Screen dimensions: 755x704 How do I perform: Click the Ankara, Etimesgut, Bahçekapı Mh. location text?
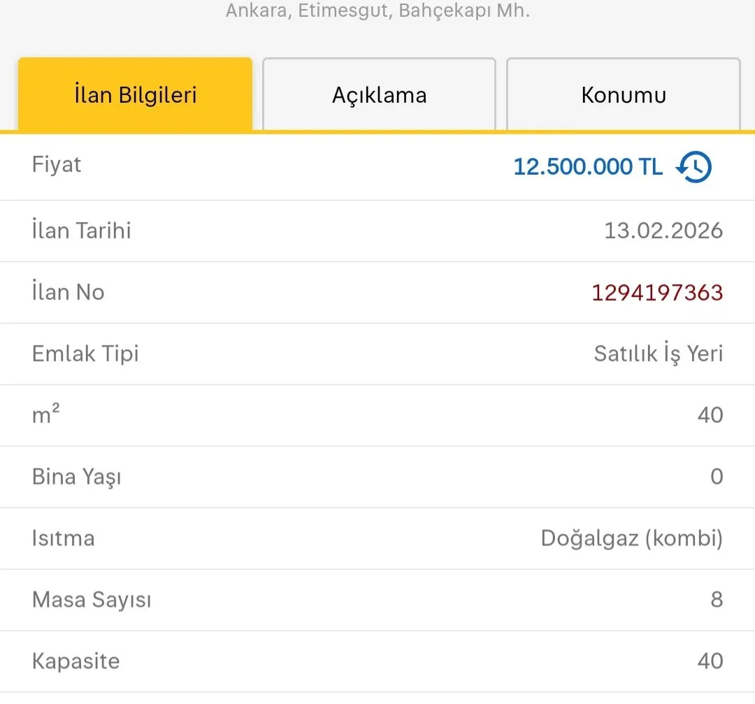(x=376, y=10)
